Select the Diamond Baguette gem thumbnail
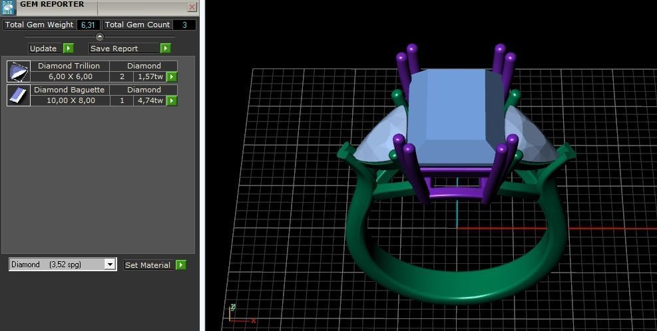The image size is (657, 331). click(x=19, y=95)
